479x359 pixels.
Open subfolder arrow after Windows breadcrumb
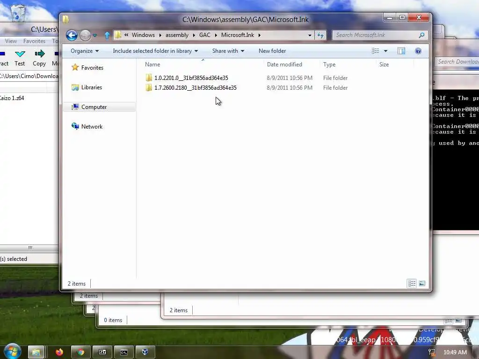[160, 35]
